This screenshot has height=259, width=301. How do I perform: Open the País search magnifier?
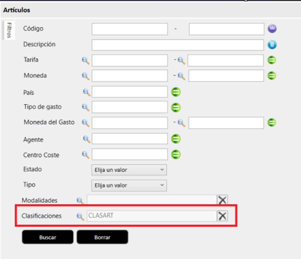tap(87, 92)
